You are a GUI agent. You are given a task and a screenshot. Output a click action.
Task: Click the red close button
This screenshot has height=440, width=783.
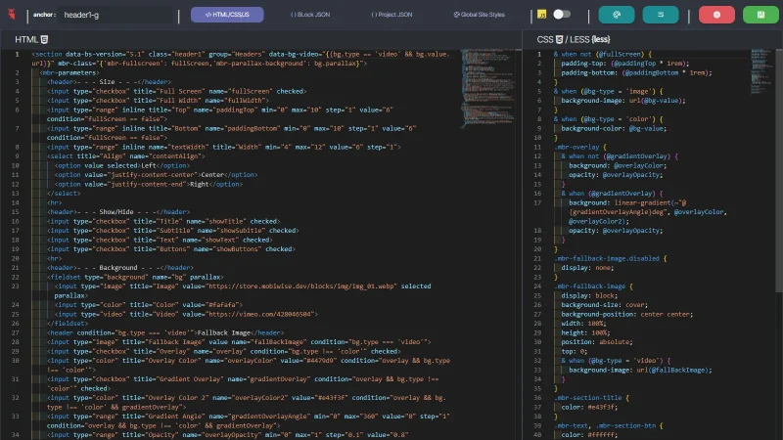point(716,15)
